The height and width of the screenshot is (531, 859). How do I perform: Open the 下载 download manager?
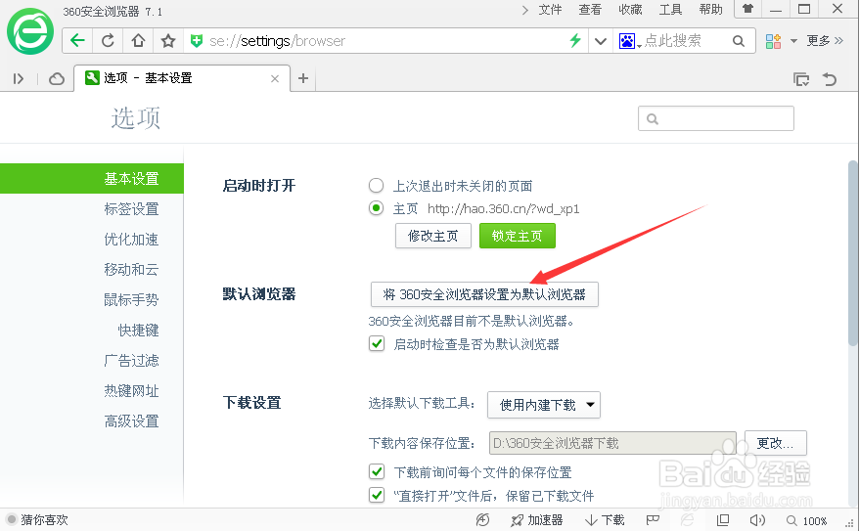(x=605, y=520)
